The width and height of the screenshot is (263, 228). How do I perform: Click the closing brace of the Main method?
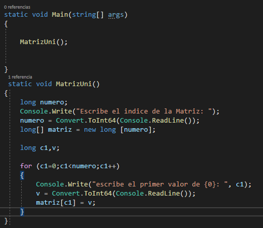6,69
